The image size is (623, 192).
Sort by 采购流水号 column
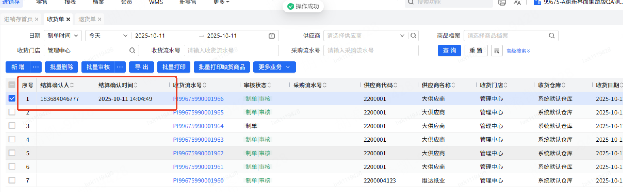click(324, 85)
